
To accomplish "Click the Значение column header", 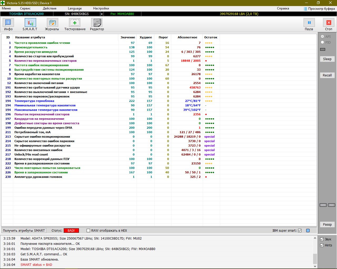I will [x=128, y=37].
